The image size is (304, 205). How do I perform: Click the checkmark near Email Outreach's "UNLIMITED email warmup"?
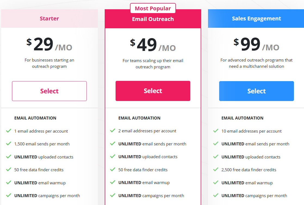[113, 183]
